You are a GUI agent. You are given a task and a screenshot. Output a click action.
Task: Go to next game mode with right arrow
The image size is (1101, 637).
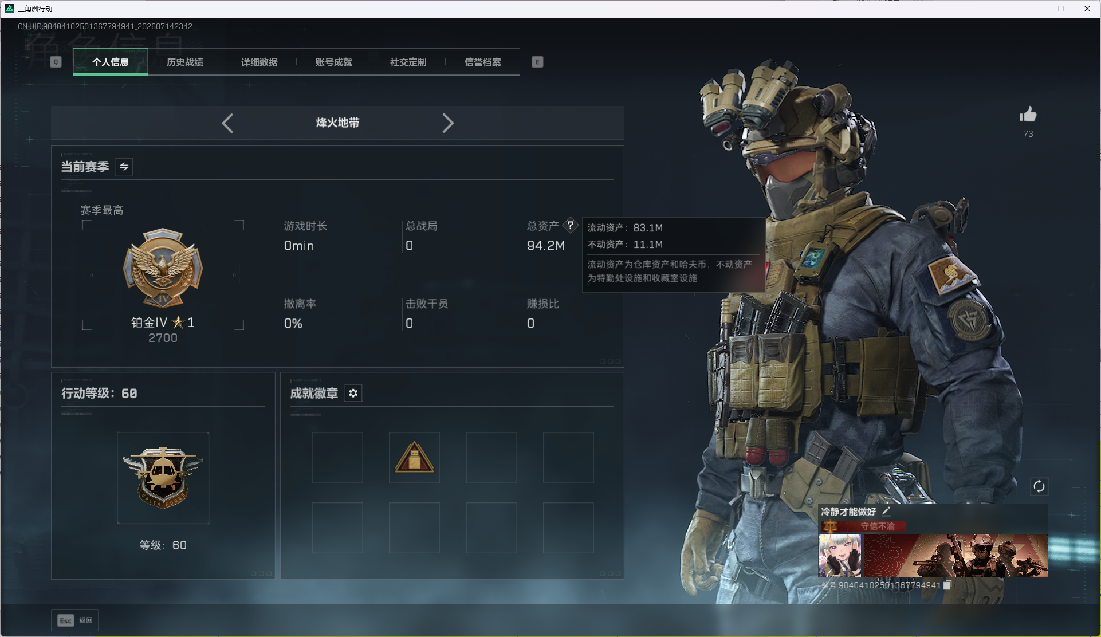click(x=448, y=123)
